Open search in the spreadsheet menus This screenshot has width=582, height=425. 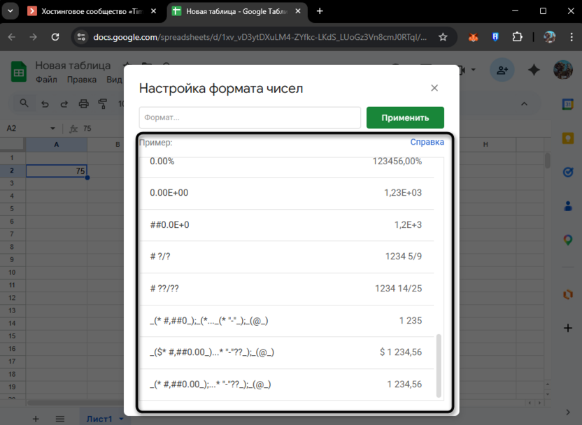(x=24, y=103)
